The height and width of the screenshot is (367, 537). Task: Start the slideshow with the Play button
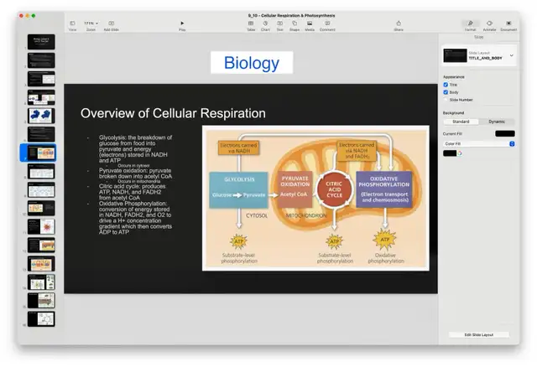click(182, 23)
